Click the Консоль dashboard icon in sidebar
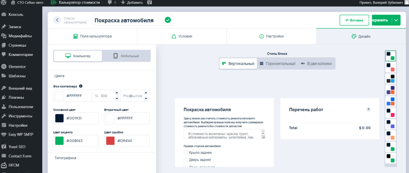The width and height of the screenshot is (409, 173). coord(4,15)
